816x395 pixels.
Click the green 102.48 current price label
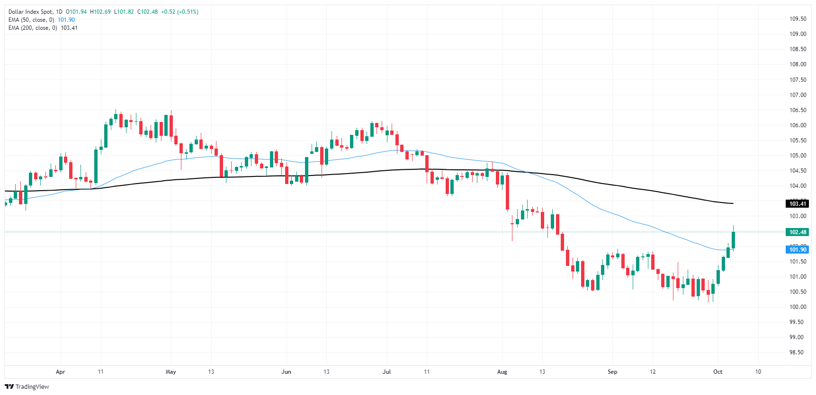(798, 232)
